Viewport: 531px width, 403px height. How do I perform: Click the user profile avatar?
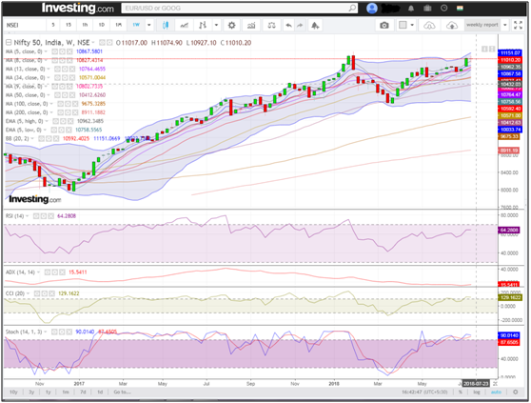tap(372, 9)
